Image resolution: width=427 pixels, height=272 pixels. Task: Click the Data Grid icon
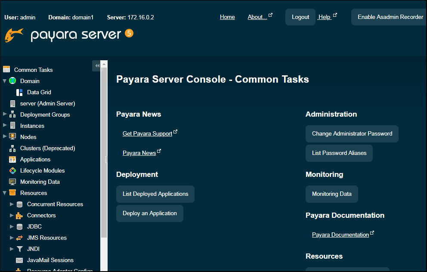pyautogui.click(x=19, y=92)
